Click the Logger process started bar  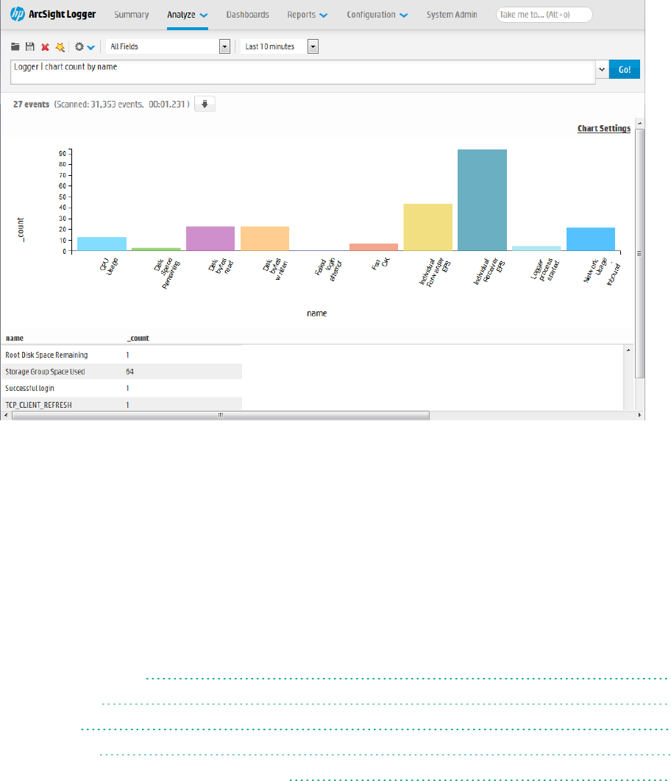[536, 248]
